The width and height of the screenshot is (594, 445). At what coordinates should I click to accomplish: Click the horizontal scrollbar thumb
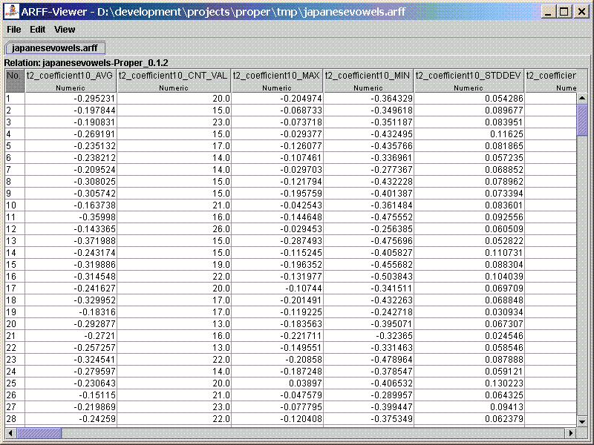(39, 433)
